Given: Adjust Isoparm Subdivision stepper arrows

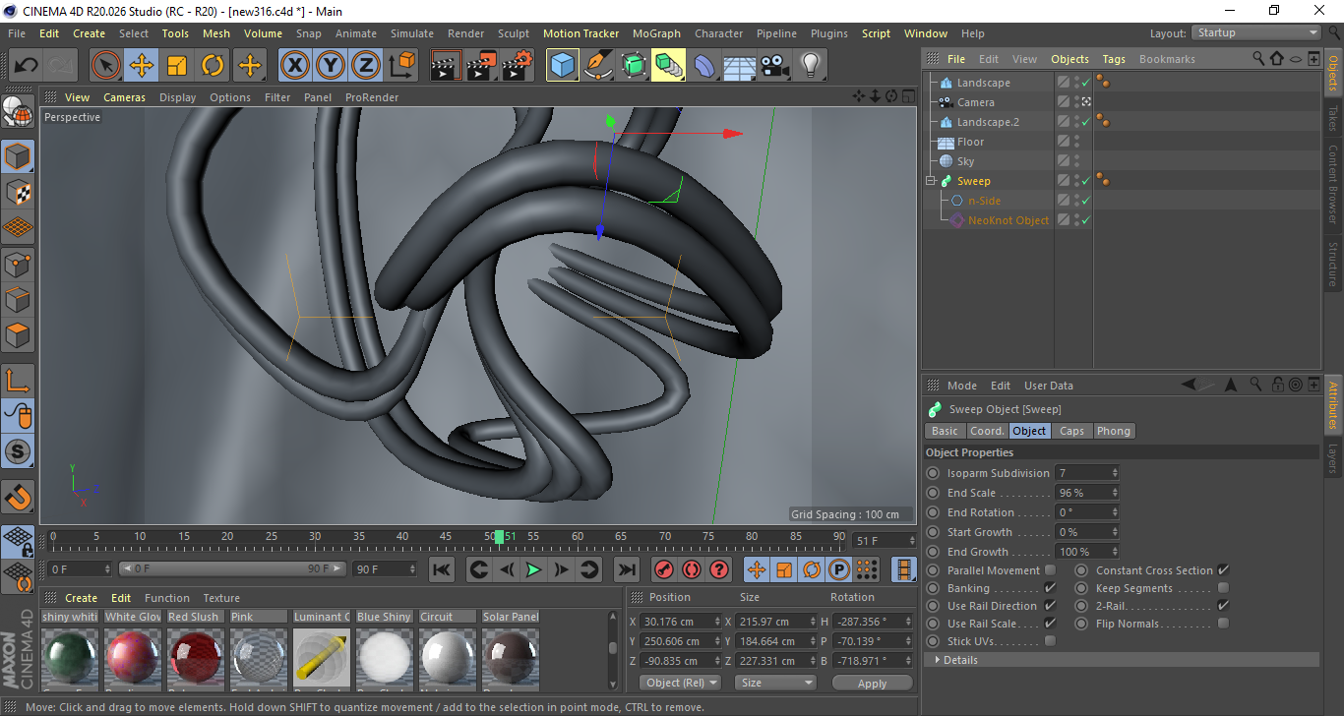Looking at the screenshot, I should point(1115,473).
